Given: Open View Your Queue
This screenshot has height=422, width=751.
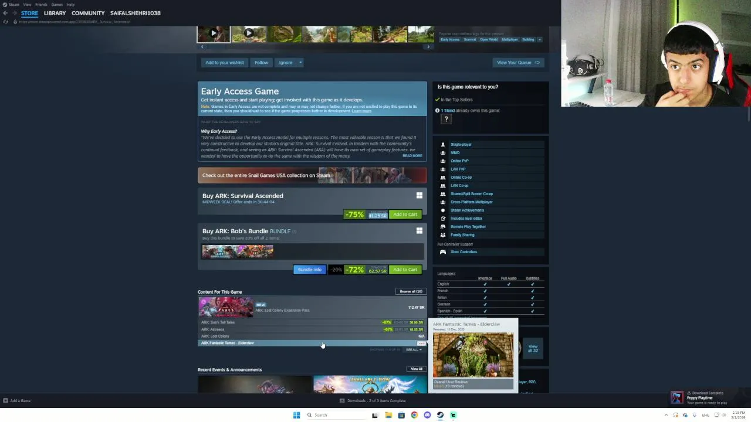Looking at the screenshot, I should 518,62.
